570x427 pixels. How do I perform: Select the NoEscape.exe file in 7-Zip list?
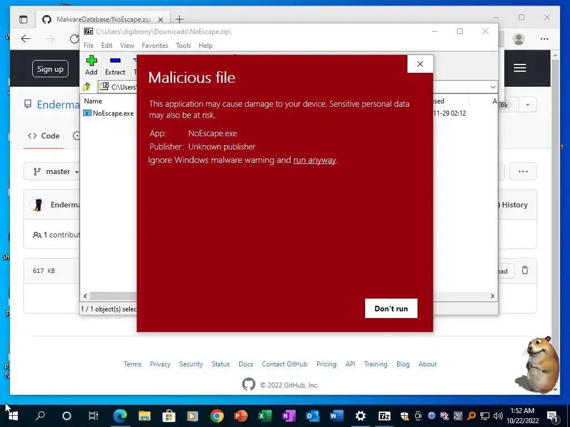[x=109, y=113]
